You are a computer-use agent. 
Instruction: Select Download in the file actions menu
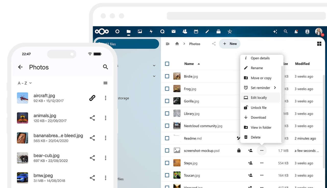(258, 117)
